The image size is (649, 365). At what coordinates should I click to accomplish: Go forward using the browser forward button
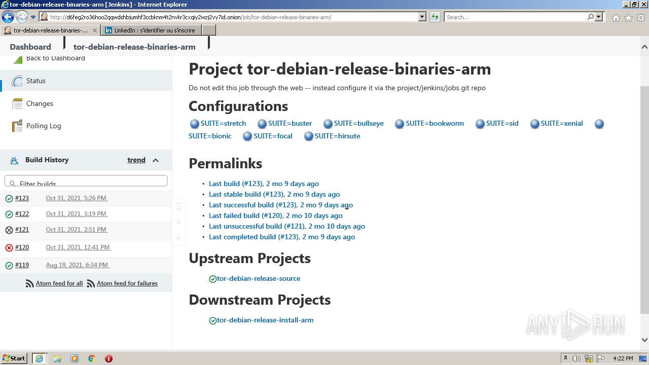pyautogui.click(x=22, y=17)
